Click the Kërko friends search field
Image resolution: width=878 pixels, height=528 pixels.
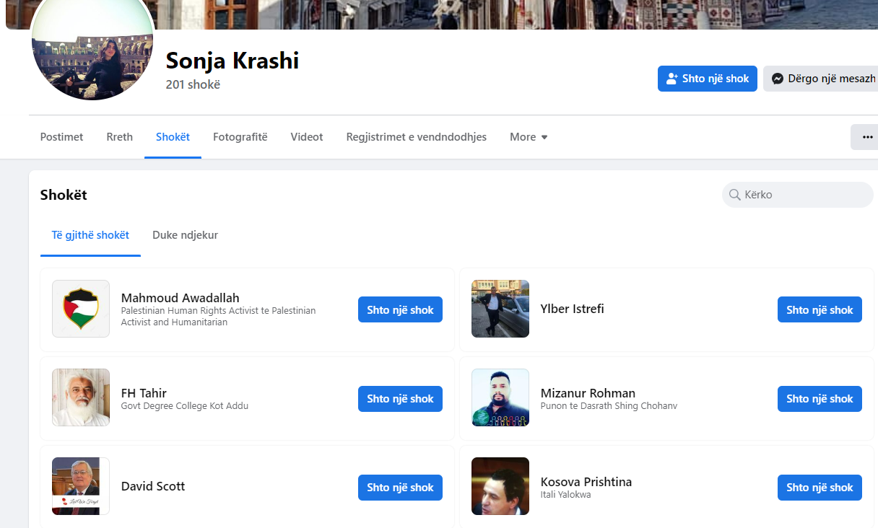click(x=805, y=195)
